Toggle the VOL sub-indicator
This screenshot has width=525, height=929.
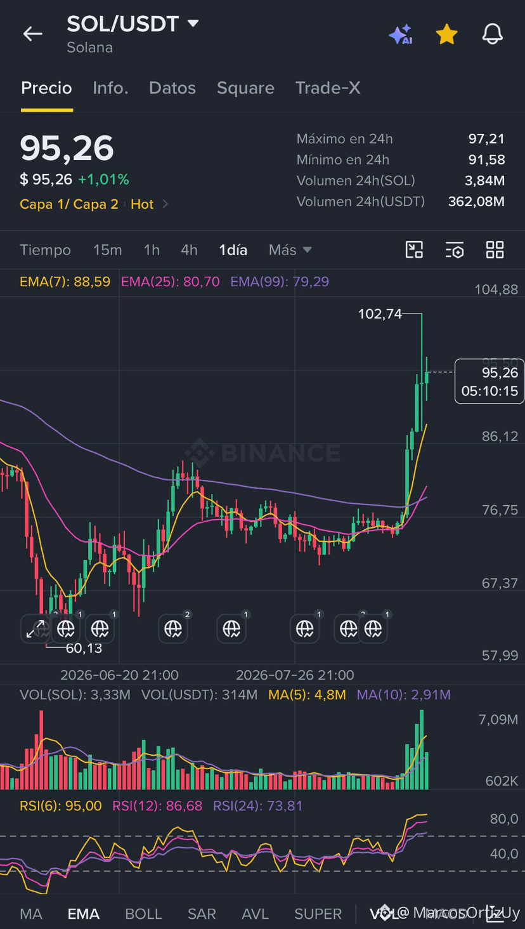point(384,914)
